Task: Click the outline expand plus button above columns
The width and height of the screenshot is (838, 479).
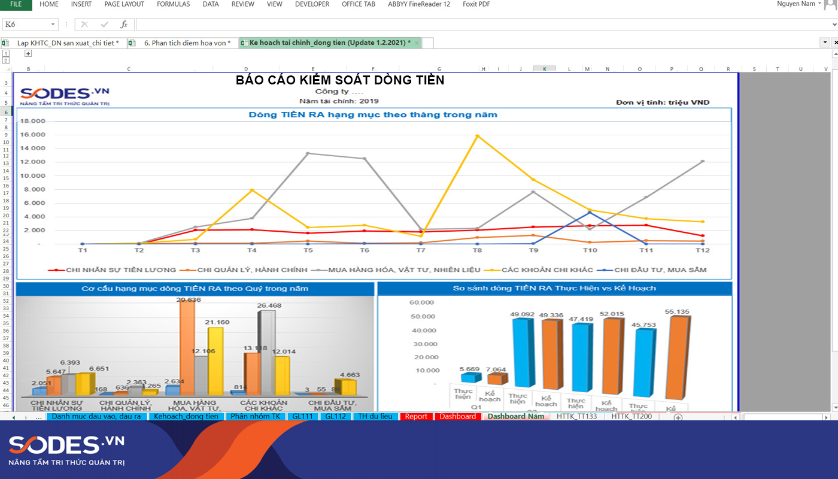Action: click(x=28, y=53)
